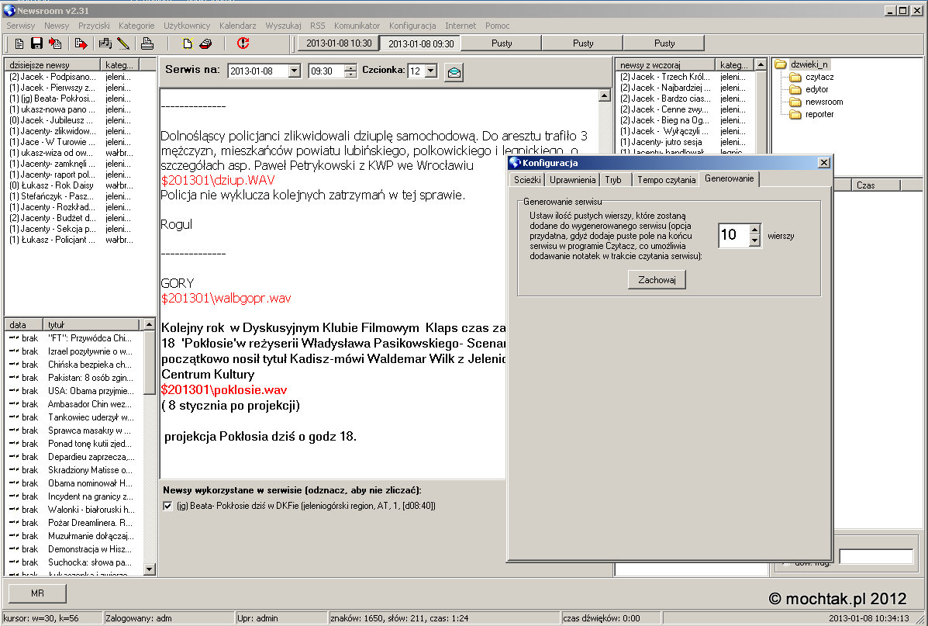Click the printer icon in toolbar
The width and height of the screenshot is (928, 626).
(x=147, y=43)
